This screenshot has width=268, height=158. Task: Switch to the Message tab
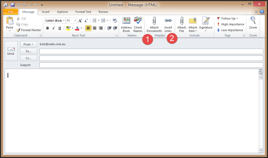pos(29,12)
